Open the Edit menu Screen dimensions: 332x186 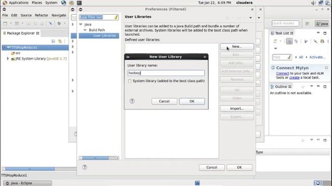pos(14,15)
